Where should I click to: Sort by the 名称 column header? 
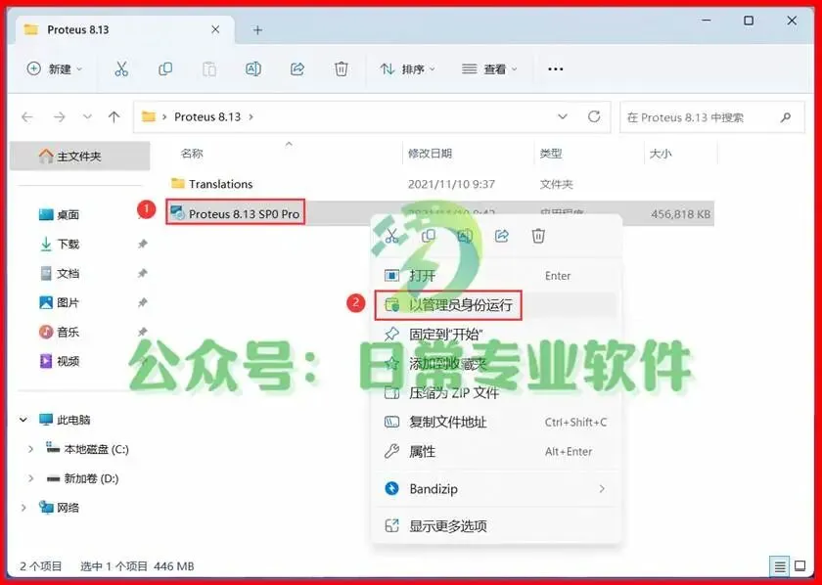[192, 154]
